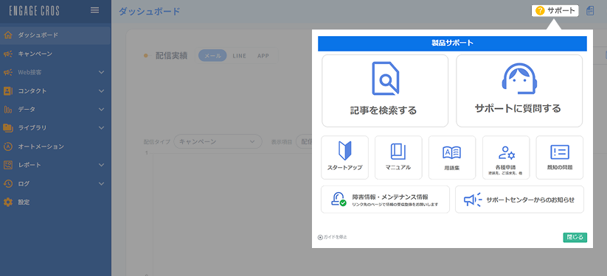
Task: Open ダッシュボード in the sidebar
Action: [55, 35]
